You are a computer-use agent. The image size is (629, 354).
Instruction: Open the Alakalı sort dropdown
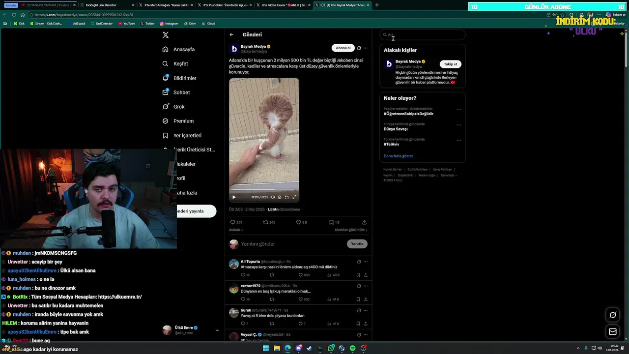point(236,230)
